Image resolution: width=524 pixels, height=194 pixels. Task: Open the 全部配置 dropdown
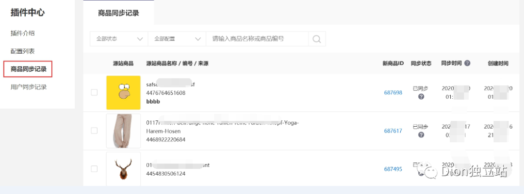point(177,39)
